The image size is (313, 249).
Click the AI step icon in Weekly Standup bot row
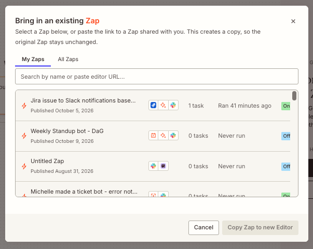(x=163, y=136)
